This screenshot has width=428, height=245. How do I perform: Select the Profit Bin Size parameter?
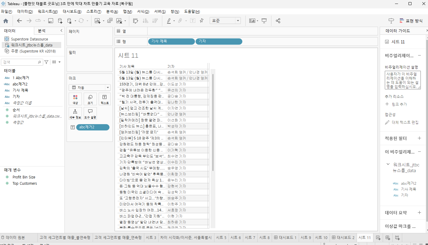(24, 177)
